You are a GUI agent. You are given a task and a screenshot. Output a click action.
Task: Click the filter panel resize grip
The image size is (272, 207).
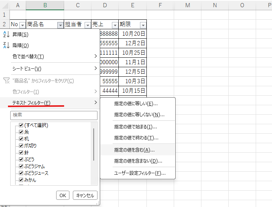(x=98, y=203)
